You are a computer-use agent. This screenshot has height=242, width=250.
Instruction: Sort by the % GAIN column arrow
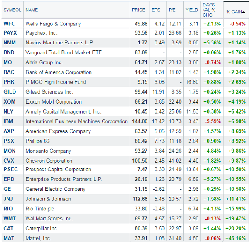pyautogui.click(x=244, y=12)
